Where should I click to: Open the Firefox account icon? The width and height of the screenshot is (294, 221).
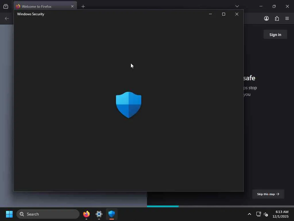266,18
